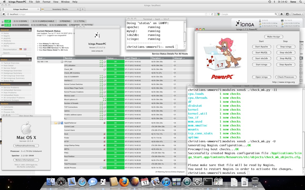
Task: Open Tactical Overview in sidebar
Action: pyautogui.click(x=11, y=63)
